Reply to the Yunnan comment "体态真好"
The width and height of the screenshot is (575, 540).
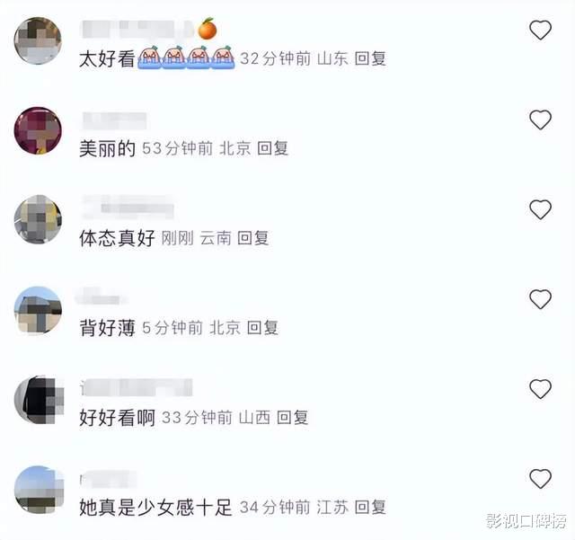(252, 238)
